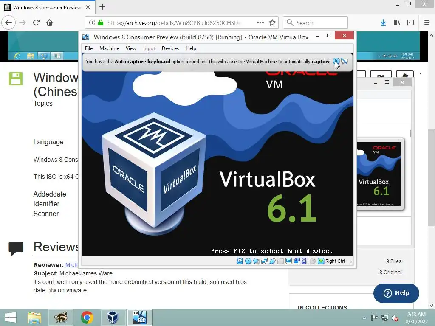Click CPU virtualization indicator in status bar
The image size is (435, 326).
tap(305, 261)
